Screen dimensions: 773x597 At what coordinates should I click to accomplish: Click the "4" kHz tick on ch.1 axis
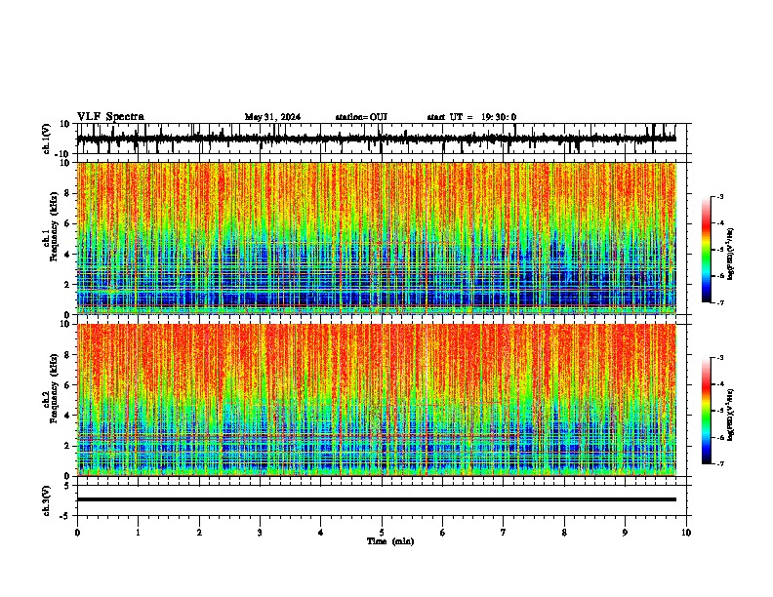(67, 255)
